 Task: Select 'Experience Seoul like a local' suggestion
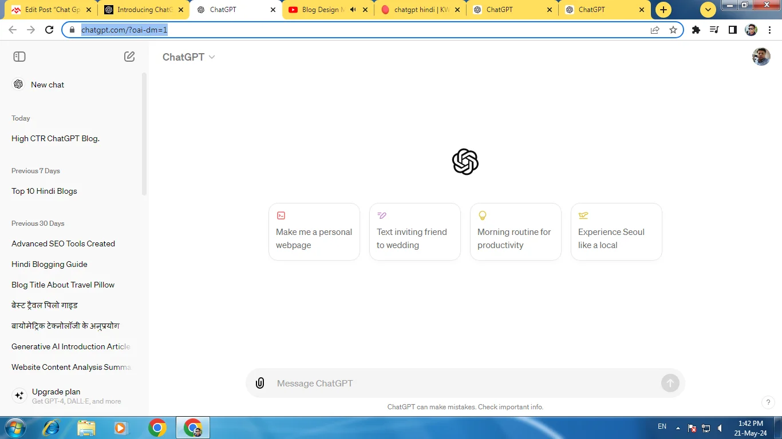tap(617, 232)
